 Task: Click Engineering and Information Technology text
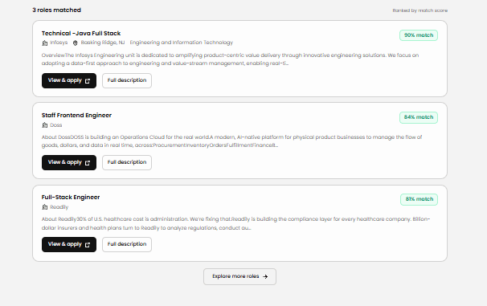click(182, 43)
